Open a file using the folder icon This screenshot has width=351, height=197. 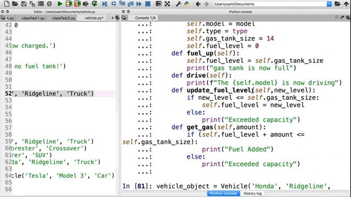click(x=15, y=4)
